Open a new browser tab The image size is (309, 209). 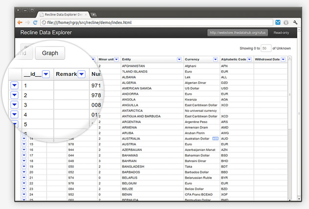93,15
